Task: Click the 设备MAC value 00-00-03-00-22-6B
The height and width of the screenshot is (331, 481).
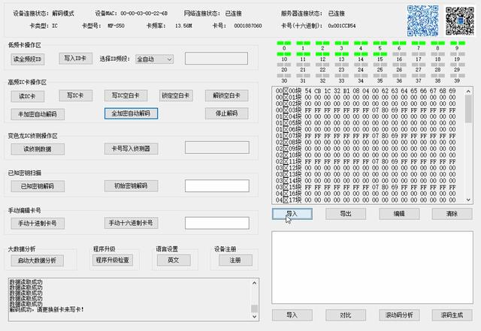Action: [144, 14]
